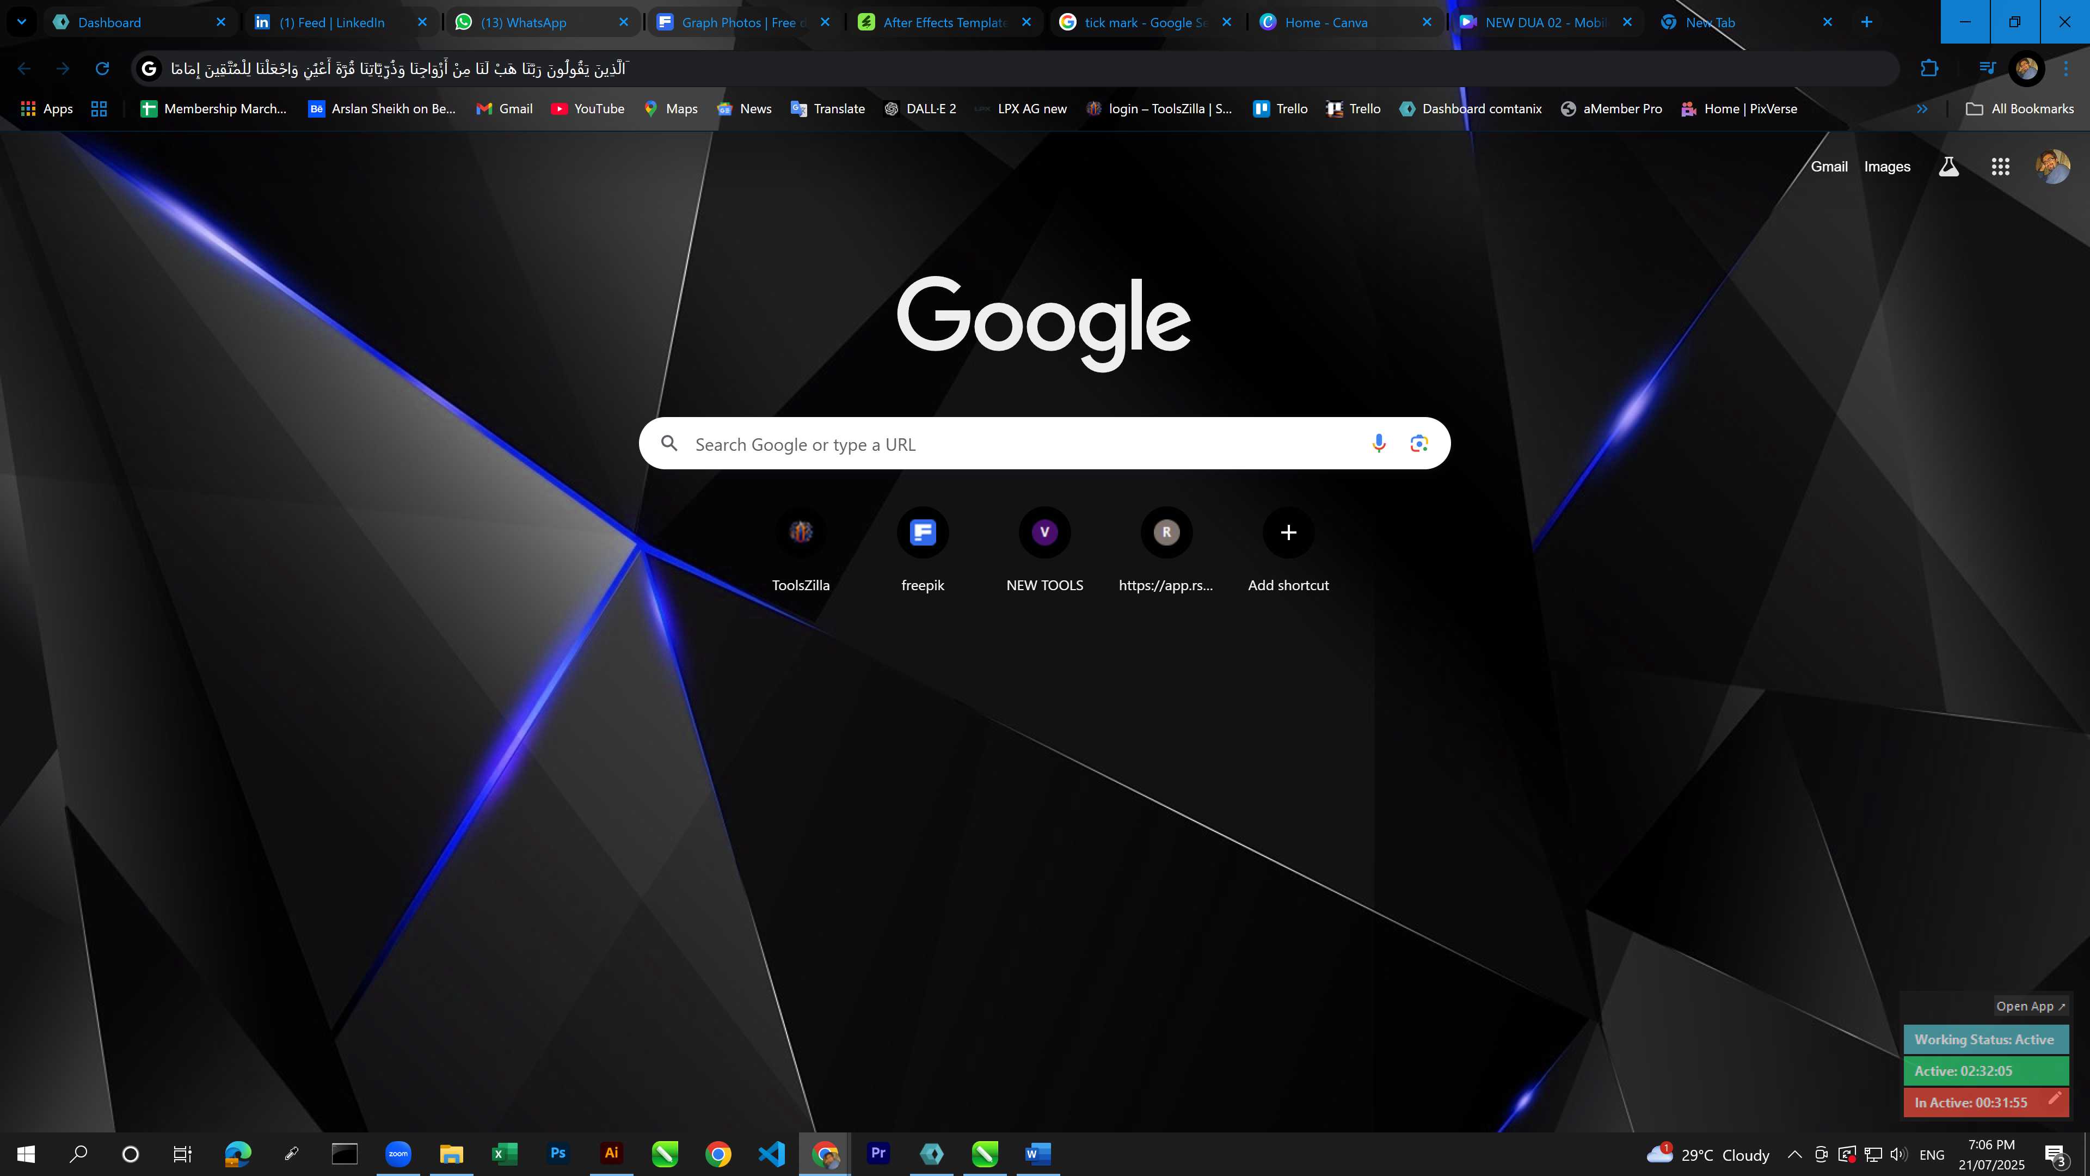Open Windows Start menu
This screenshot has width=2090, height=1176.
pos(26,1153)
